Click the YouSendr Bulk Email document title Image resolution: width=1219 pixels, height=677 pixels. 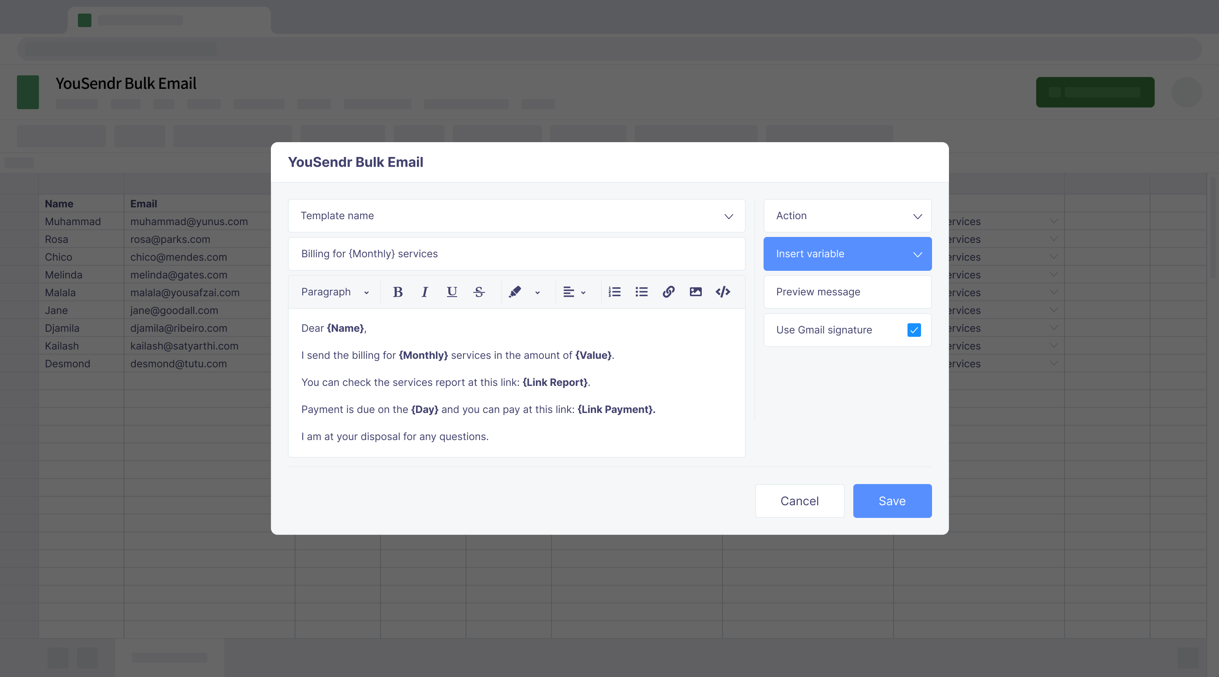click(x=126, y=84)
